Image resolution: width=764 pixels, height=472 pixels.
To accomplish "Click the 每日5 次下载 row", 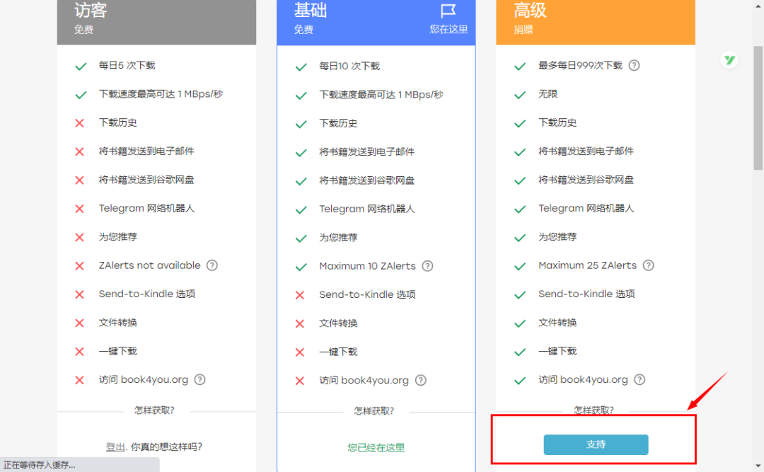I will click(x=127, y=65).
